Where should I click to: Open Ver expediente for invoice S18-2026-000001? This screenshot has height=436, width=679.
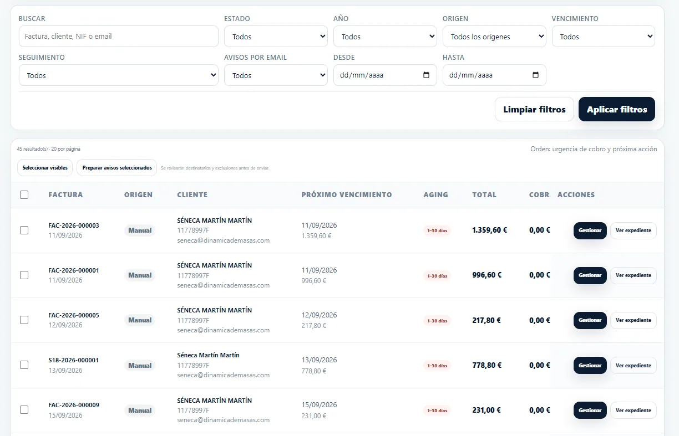click(x=634, y=366)
